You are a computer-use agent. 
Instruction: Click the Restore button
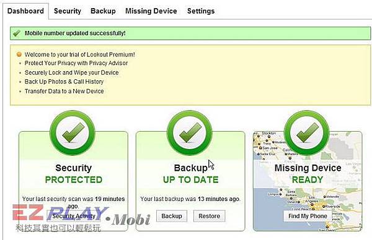(x=210, y=216)
